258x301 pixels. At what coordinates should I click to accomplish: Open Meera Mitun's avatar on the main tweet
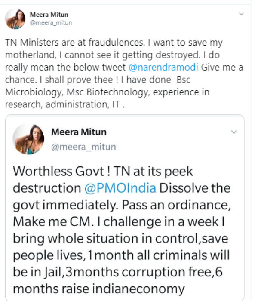[15, 19]
